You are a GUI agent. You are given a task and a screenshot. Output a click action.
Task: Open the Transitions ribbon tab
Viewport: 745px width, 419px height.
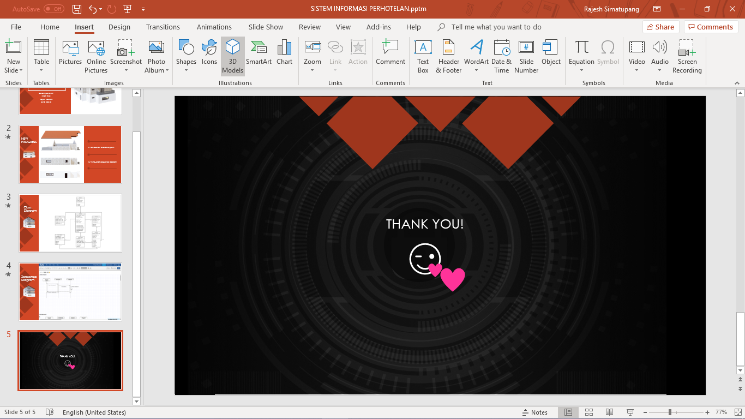point(163,27)
